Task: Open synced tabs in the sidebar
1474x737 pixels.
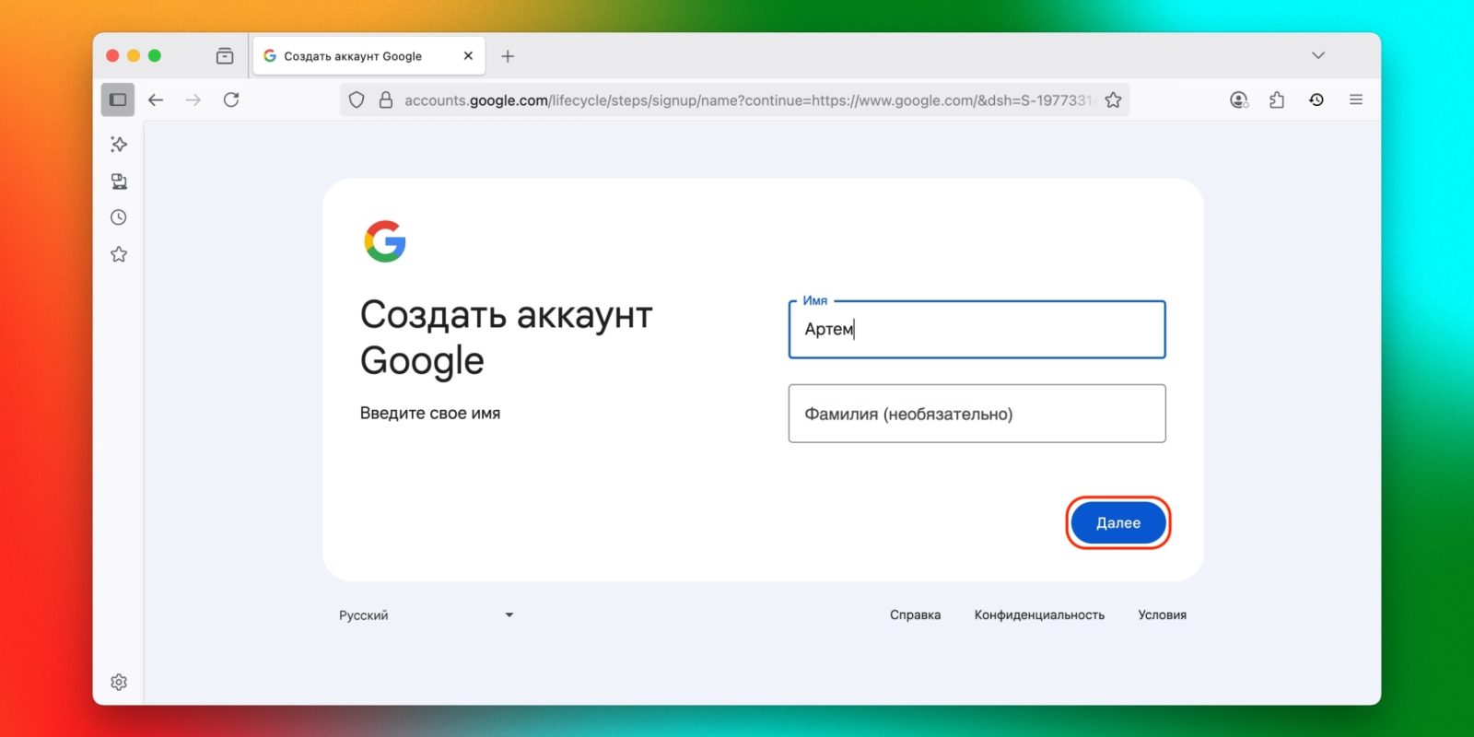Action: click(119, 181)
